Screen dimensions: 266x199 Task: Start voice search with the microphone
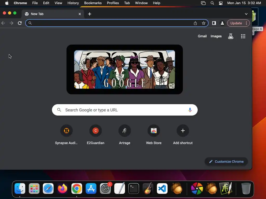190,110
